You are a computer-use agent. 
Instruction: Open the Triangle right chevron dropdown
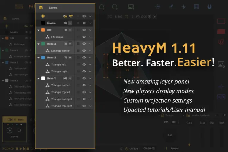(x=90, y=71)
